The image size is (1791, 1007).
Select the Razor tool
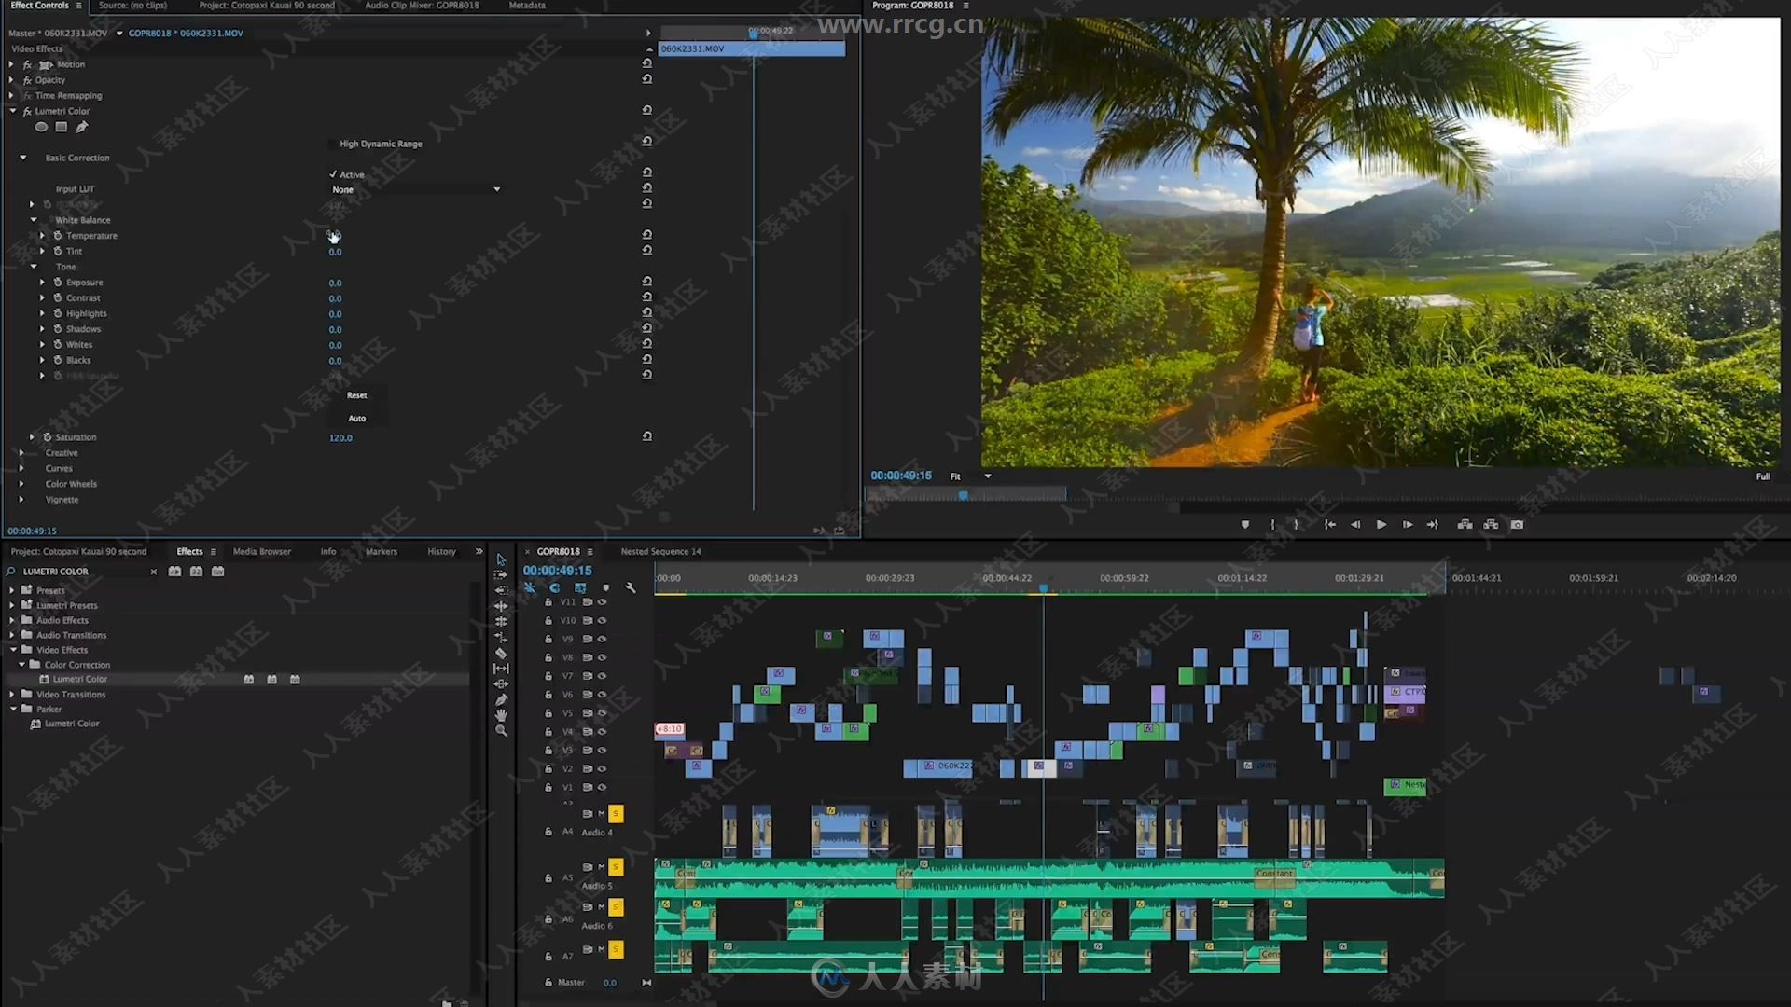click(x=501, y=653)
